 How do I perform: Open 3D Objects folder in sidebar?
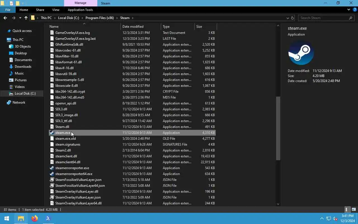[x=23, y=46]
